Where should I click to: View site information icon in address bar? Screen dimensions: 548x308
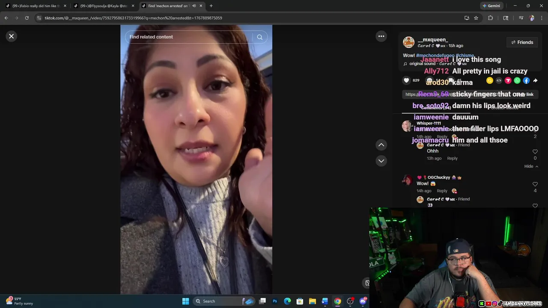pos(39,18)
